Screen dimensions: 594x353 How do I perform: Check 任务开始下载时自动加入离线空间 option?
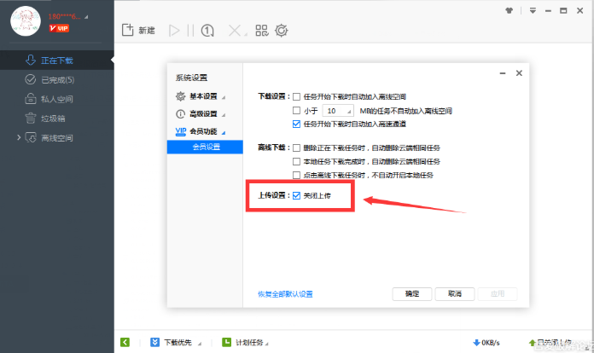pyautogui.click(x=296, y=97)
